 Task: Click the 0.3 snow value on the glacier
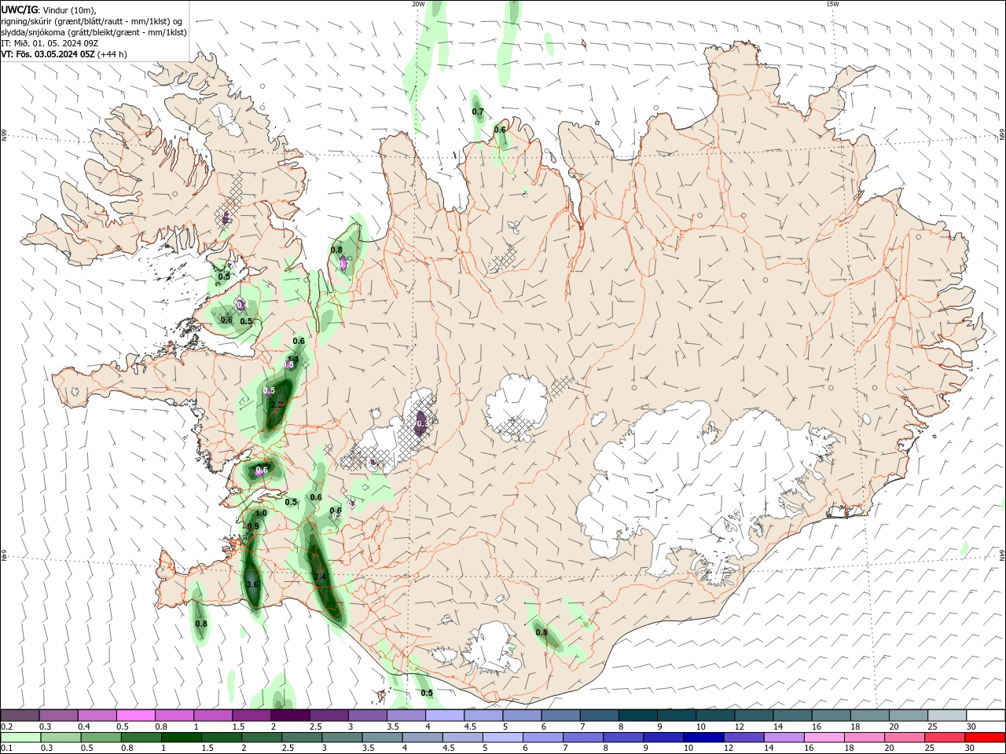(x=422, y=423)
